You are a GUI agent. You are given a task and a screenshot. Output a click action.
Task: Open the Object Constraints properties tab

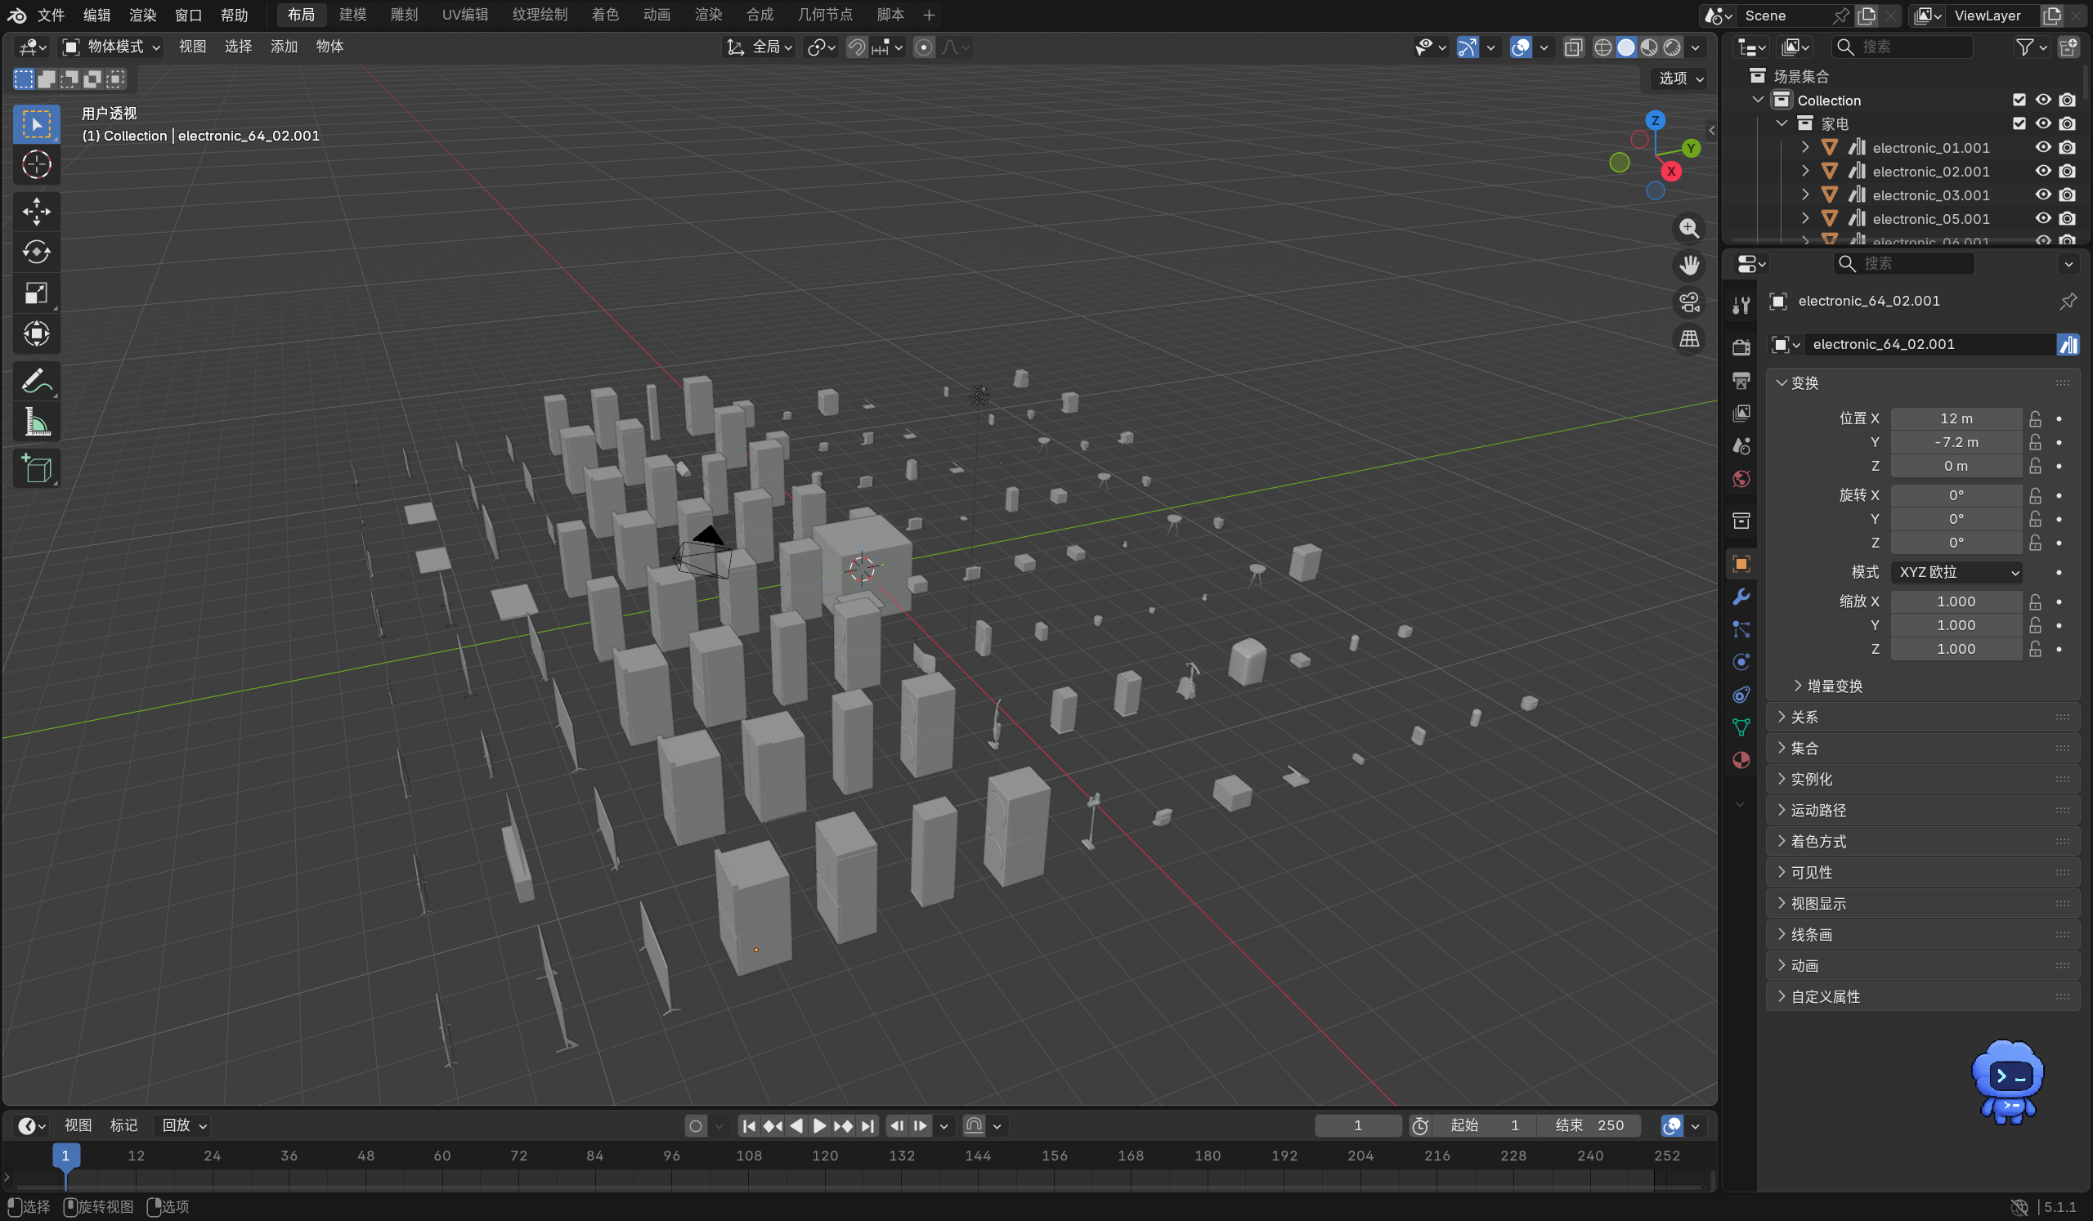coord(1741,695)
